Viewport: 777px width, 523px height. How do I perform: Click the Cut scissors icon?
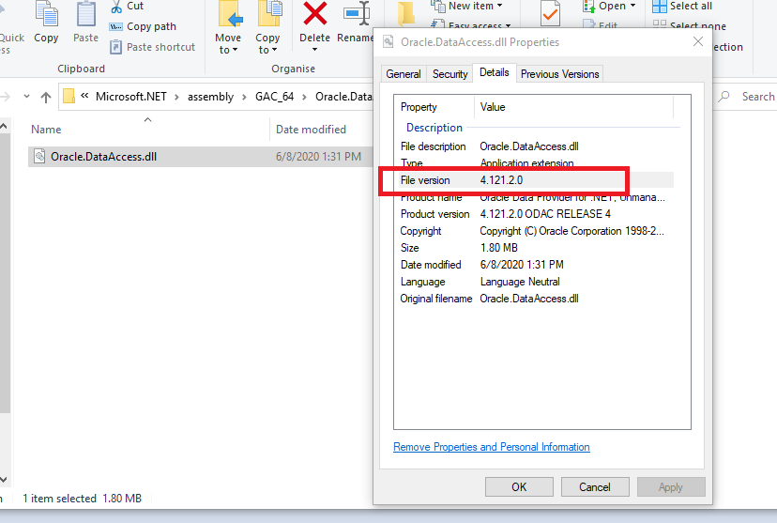[116, 7]
